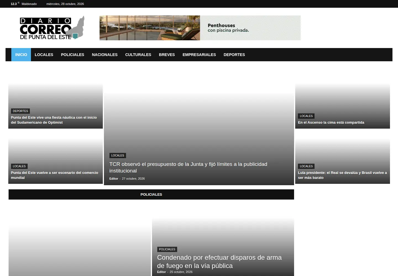Open the CULTURALES section
398x276 pixels.
point(138,55)
